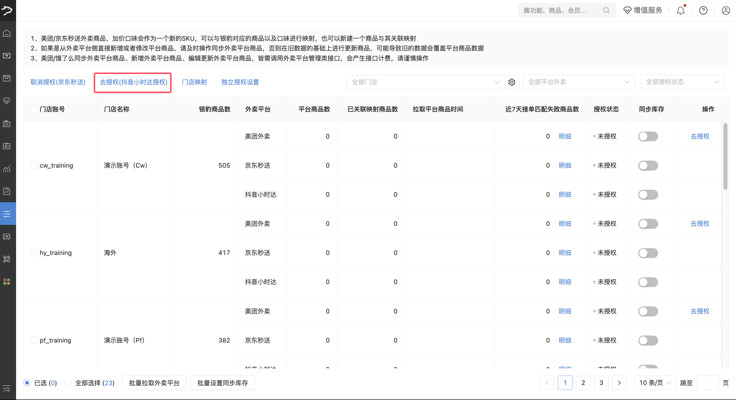736x400 pixels.
Task: Click the table's vertical scrollbar
Action: [725, 156]
